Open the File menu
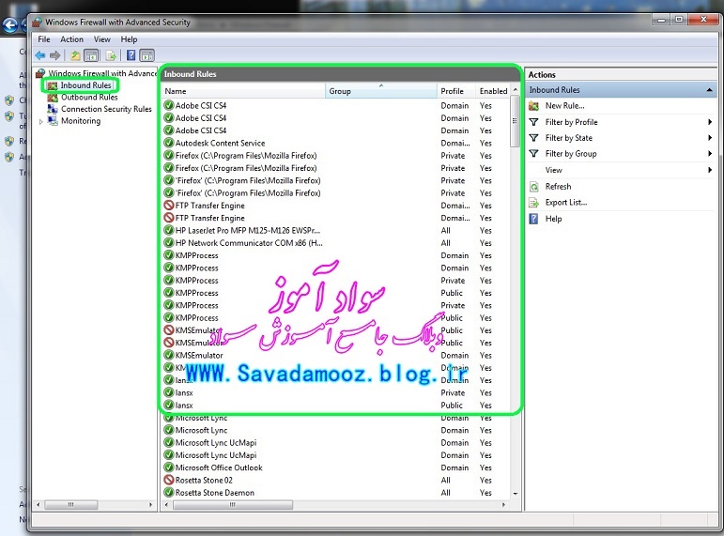 click(x=44, y=39)
